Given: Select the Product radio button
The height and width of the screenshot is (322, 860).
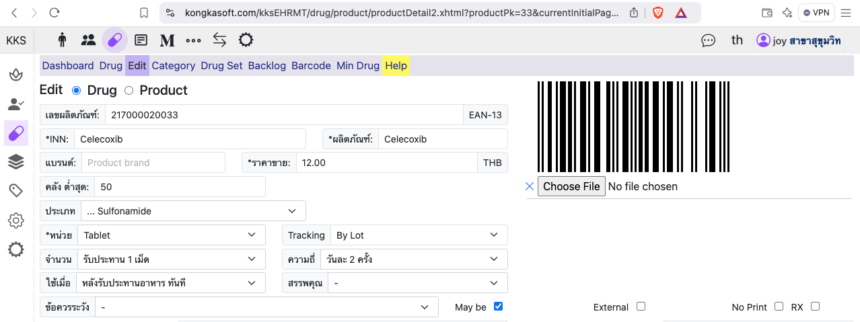Looking at the screenshot, I should pos(129,90).
